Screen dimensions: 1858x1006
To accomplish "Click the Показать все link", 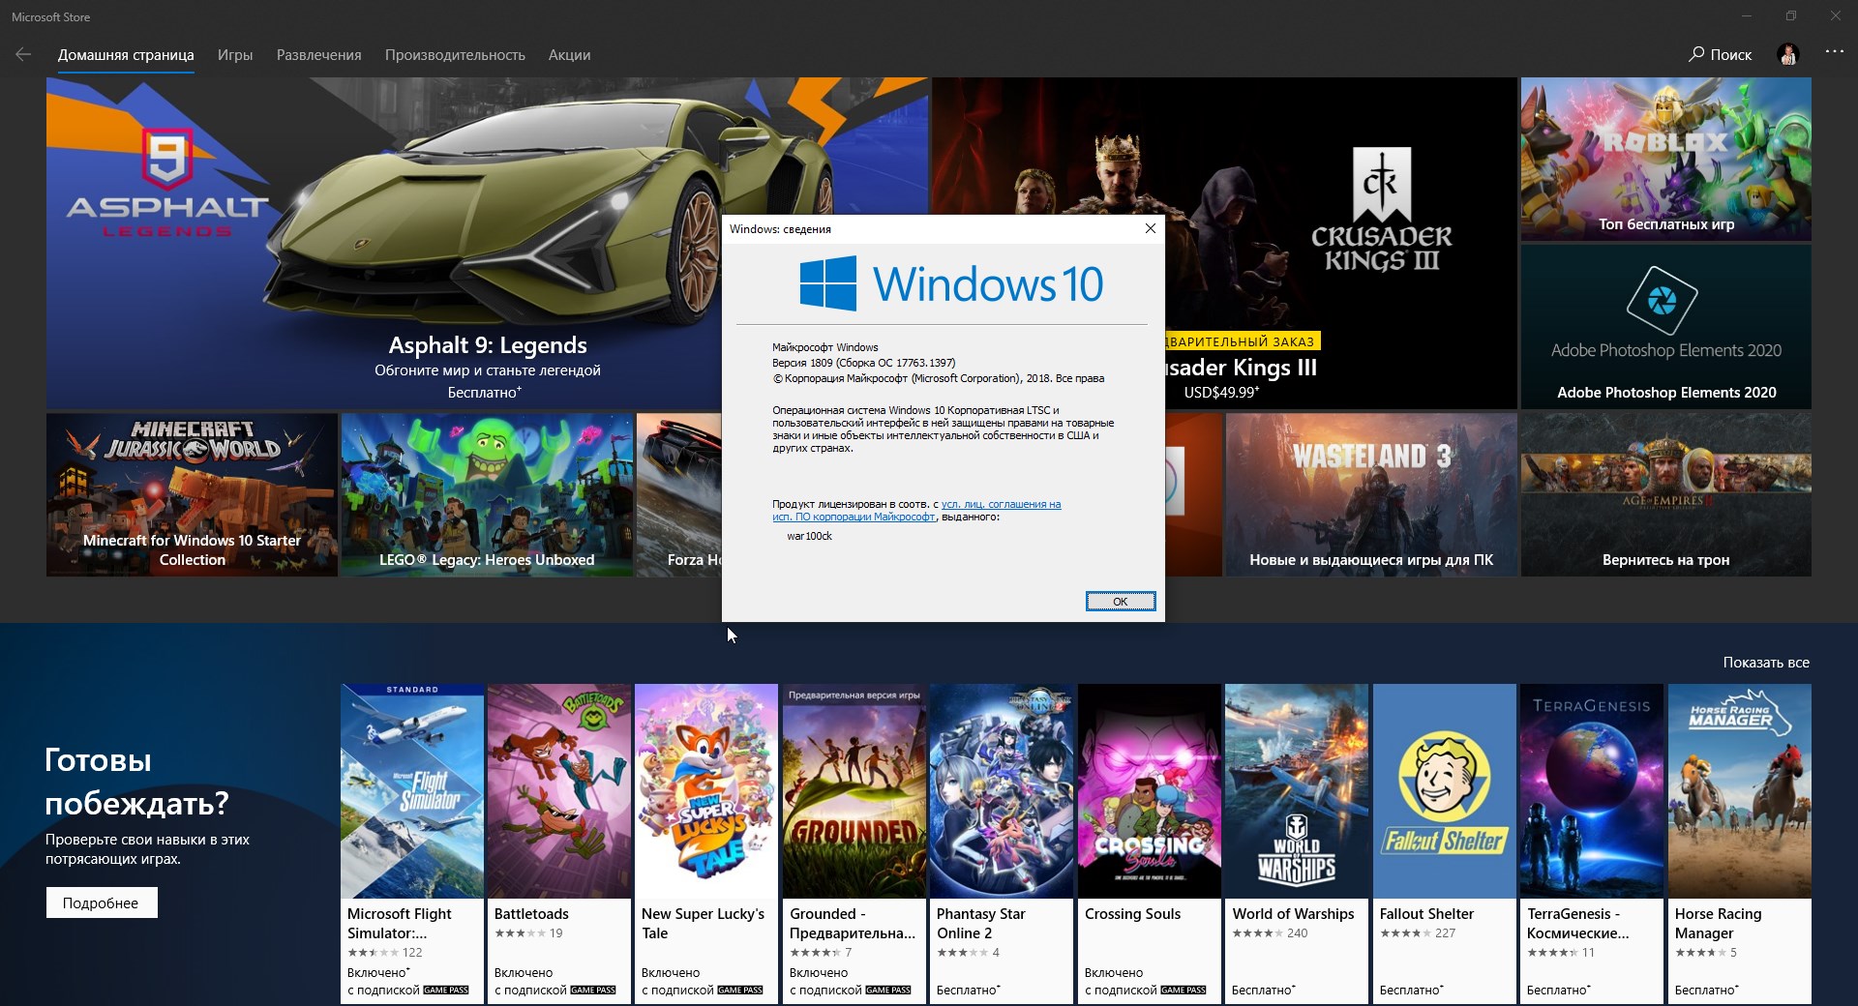I will [1766, 663].
